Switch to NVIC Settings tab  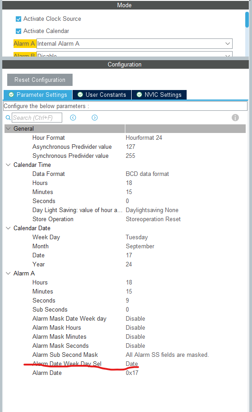pyautogui.click(x=159, y=95)
